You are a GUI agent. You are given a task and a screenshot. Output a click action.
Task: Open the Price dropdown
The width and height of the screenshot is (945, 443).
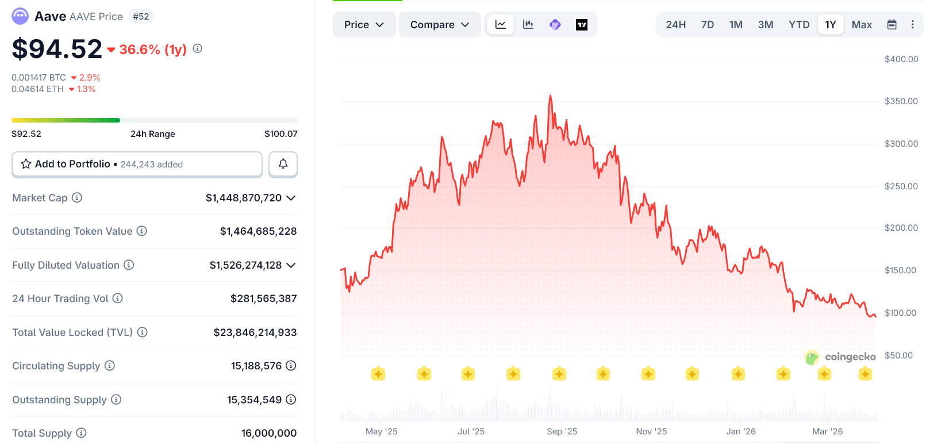click(364, 25)
